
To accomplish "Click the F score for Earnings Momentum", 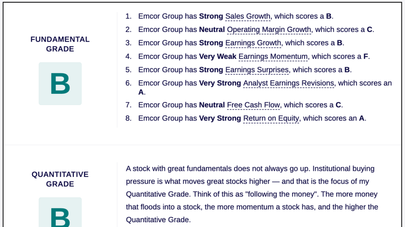I will [x=365, y=56].
